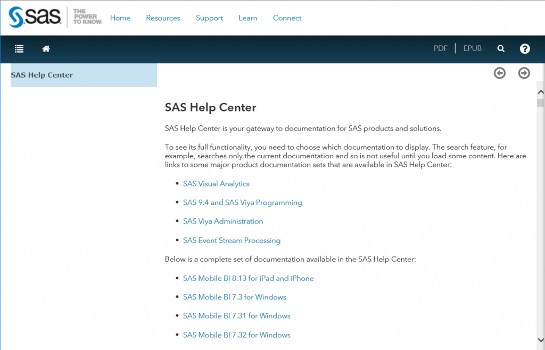Image resolution: width=545 pixels, height=350 pixels.
Task: Open SAS Visual Analytics documentation
Action: click(x=216, y=184)
